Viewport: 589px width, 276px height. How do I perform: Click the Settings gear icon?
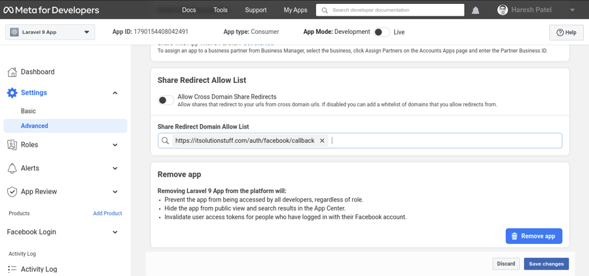12,93
